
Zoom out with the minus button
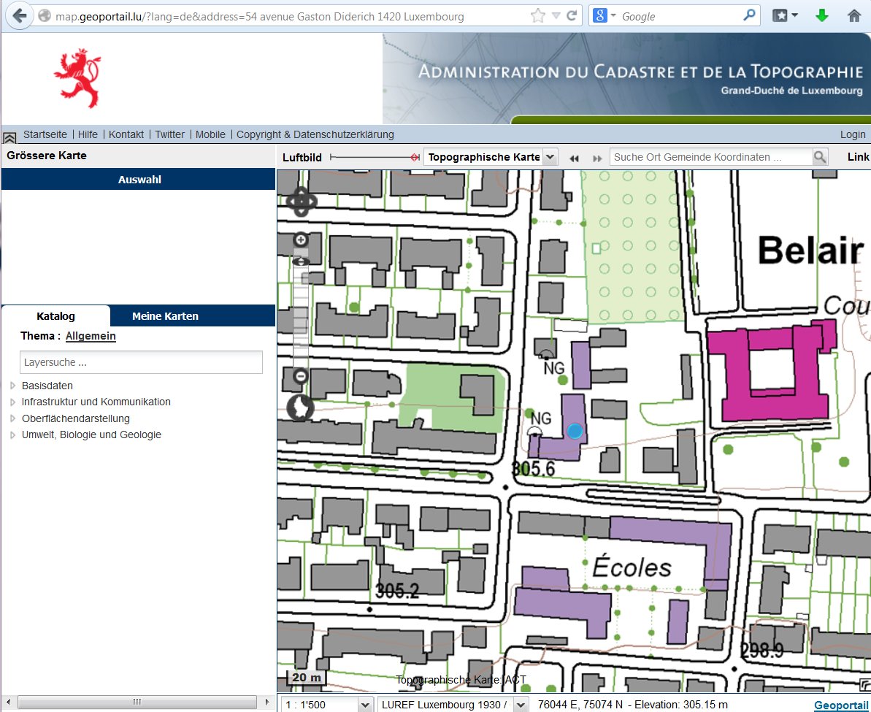click(x=301, y=376)
